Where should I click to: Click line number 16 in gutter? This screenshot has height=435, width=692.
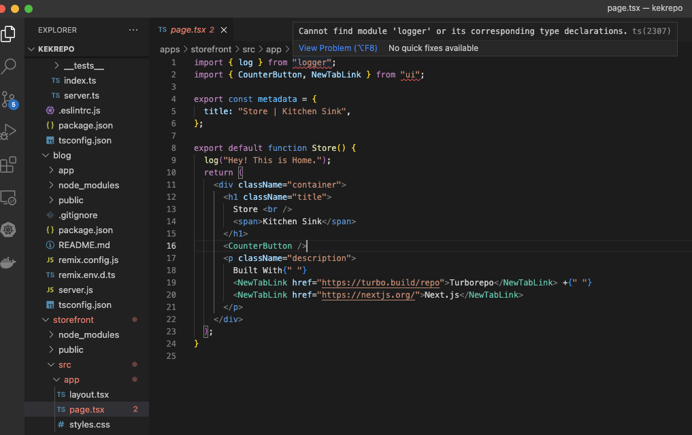[171, 246]
